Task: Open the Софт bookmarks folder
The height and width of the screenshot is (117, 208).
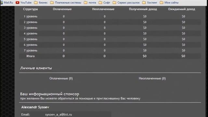Action: [x=104, y=3]
